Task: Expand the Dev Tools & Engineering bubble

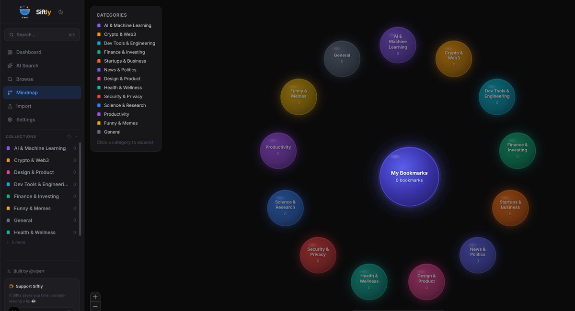Action: 497,97
